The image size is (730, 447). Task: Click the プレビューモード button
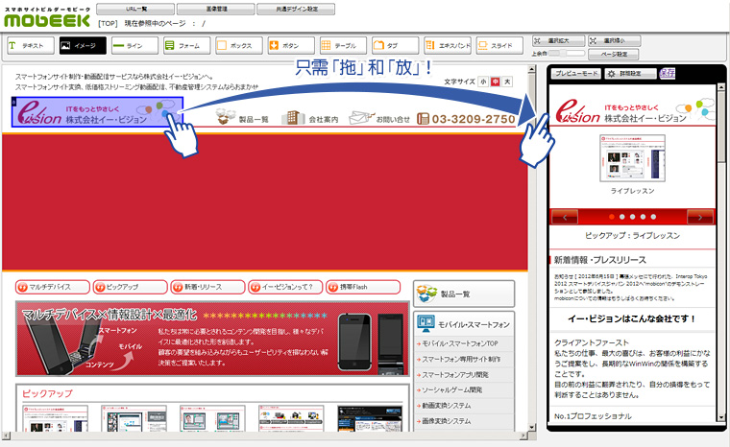click(x=578, y=74)
